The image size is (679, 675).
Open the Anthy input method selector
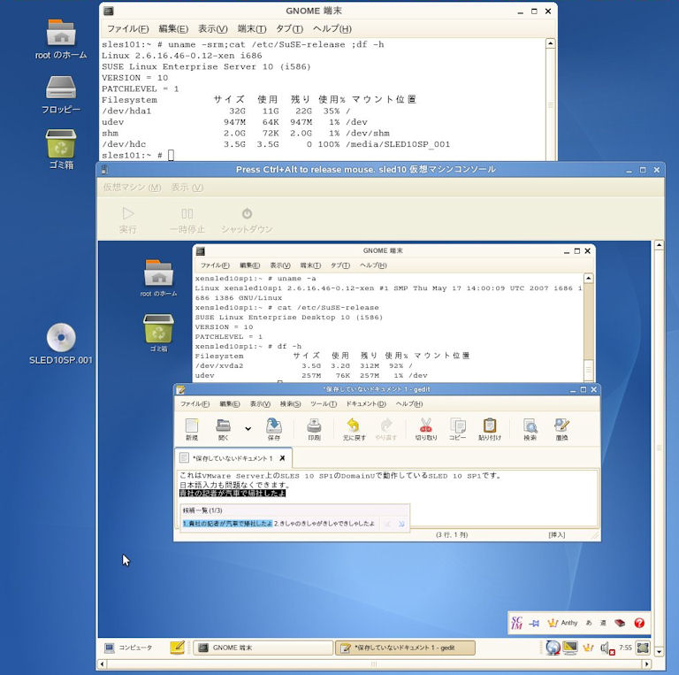[562, 623]
